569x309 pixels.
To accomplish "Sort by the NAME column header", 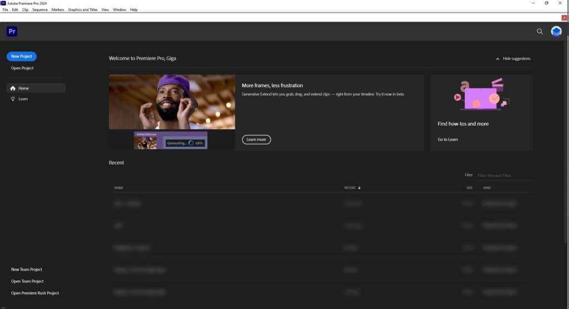I will [119, 188].
